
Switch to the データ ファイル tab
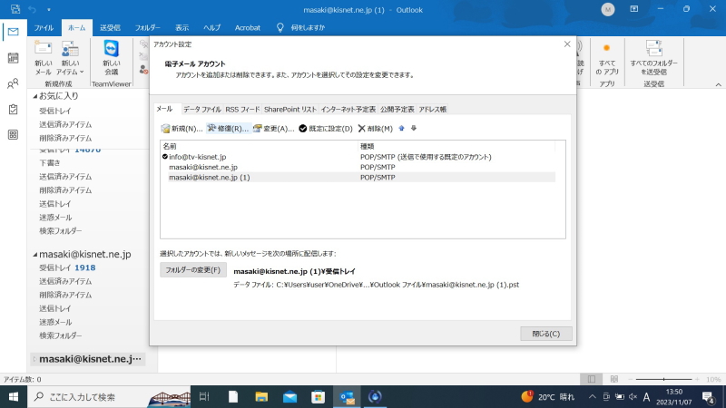(201, 109)
